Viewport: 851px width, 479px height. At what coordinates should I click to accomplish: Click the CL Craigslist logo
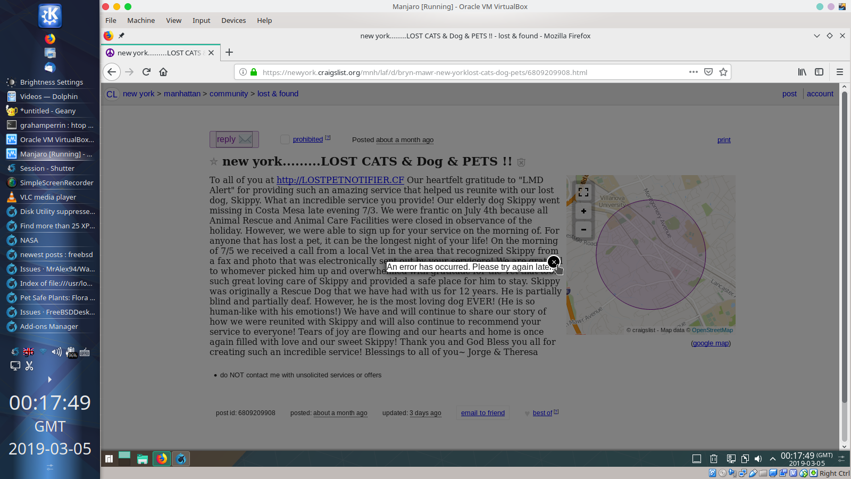point(112,94)
